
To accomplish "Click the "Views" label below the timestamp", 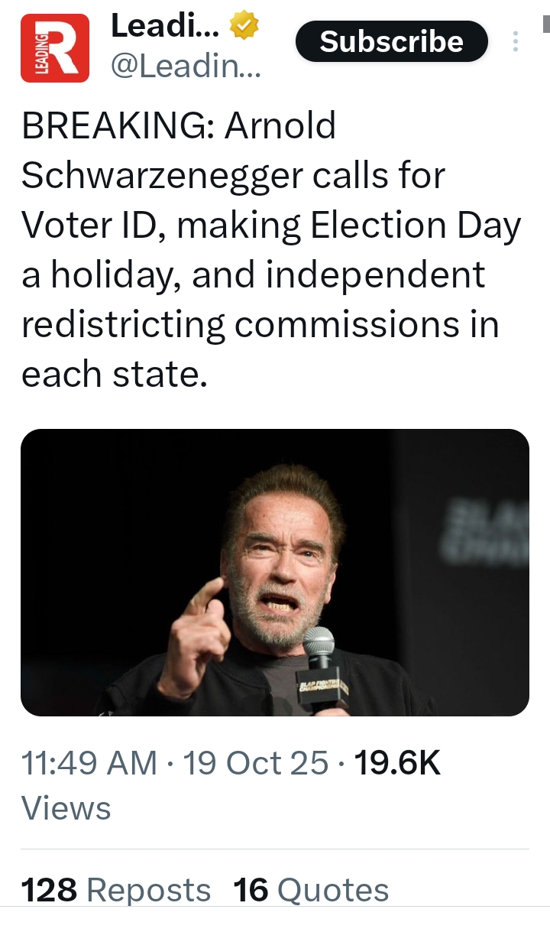I will tap(66, 808).
